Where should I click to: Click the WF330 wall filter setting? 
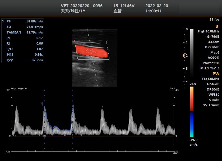[x=214, y=95]
